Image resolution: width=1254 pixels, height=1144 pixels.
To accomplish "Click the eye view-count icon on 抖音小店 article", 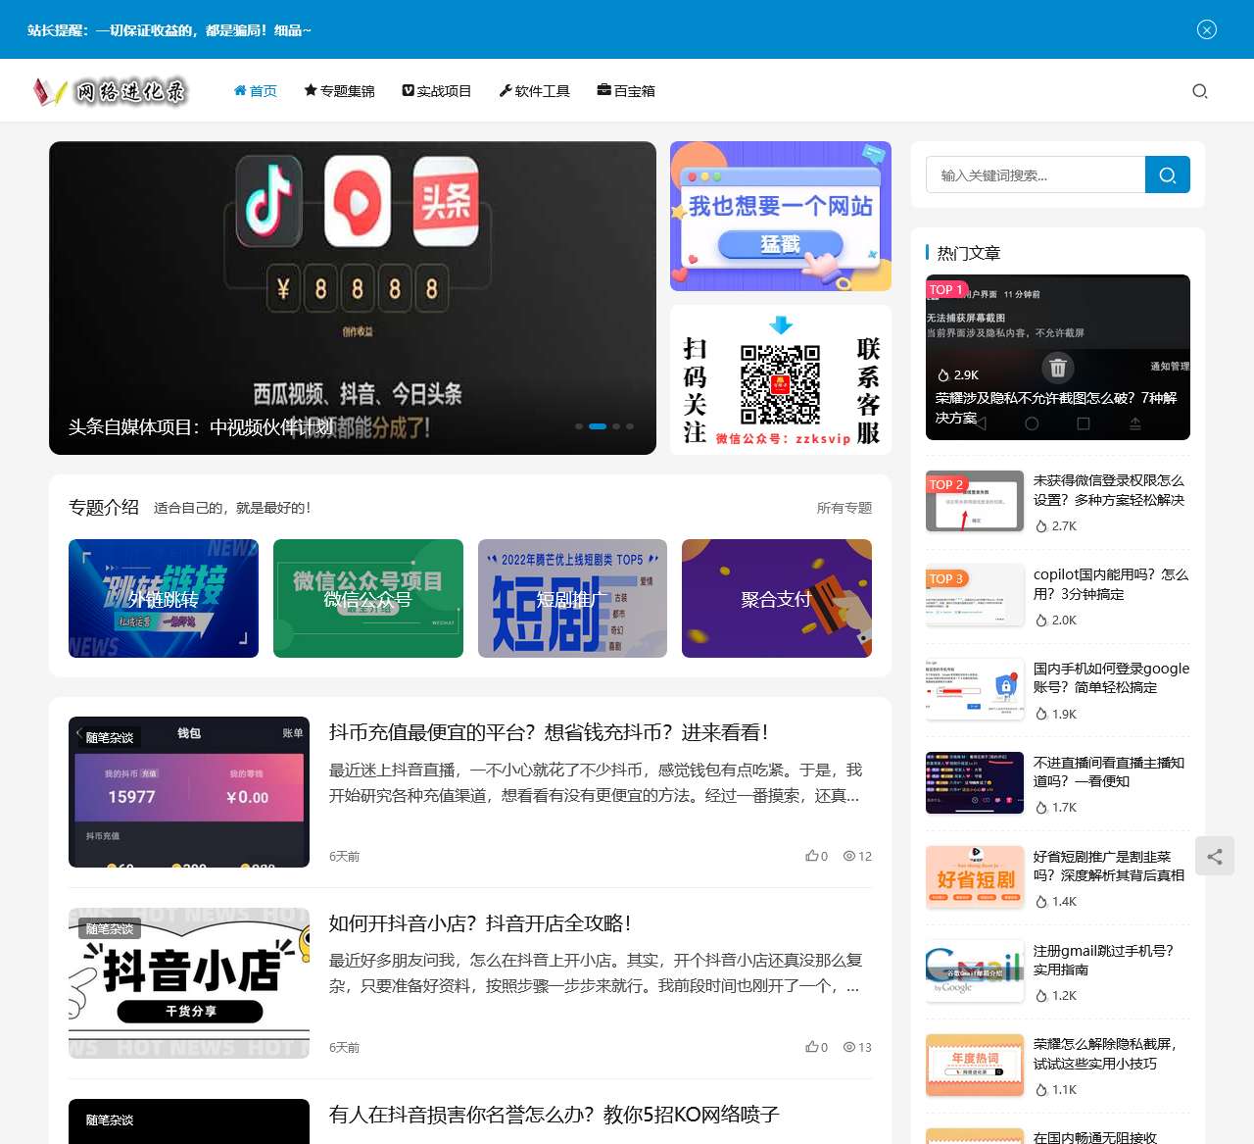I will click(848, 1047).
